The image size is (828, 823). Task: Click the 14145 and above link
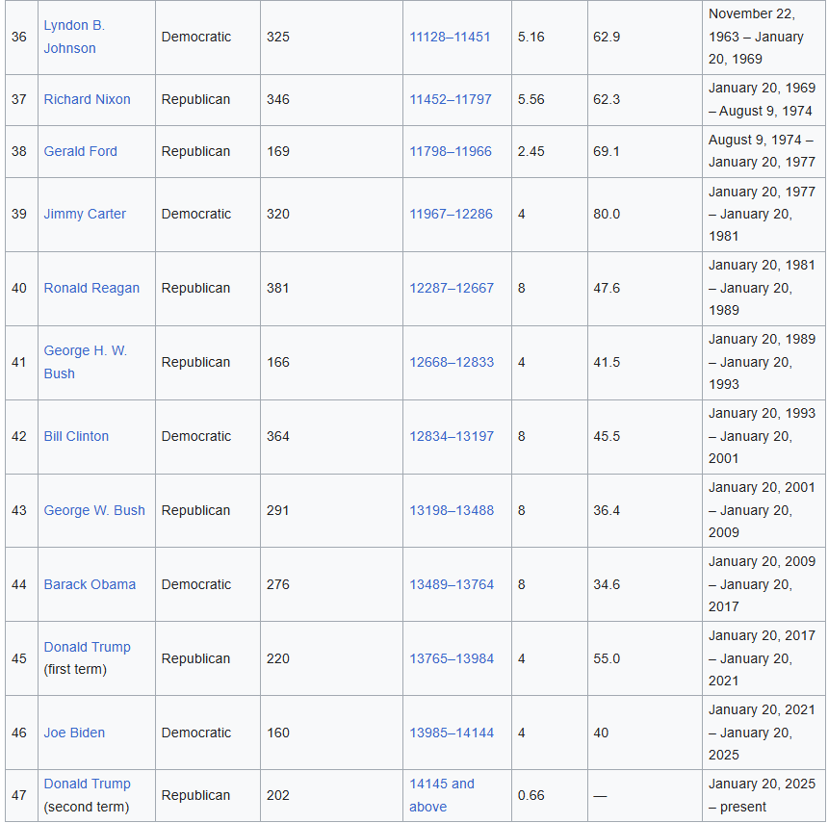[x=442, y=784]
